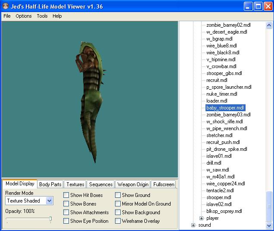
Task: Switch to the Sequences tab
Action: tap(101, 184)
